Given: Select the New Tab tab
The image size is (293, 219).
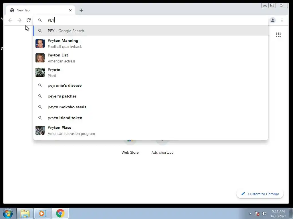Looking at the screenshot, I should (x=41, y=10).
